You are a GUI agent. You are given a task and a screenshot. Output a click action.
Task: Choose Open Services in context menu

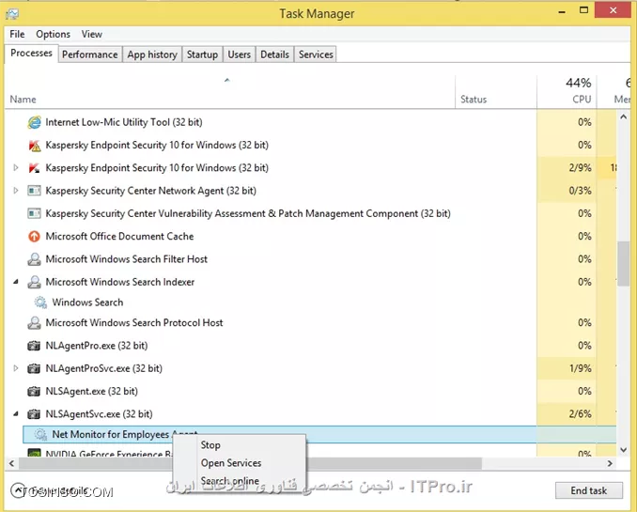(x=231, y=463)
